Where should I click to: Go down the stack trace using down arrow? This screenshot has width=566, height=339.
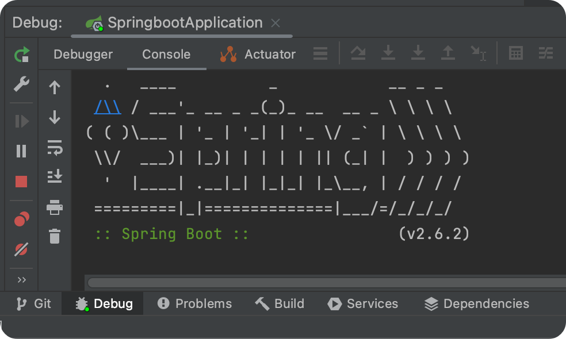click(55, 117)
